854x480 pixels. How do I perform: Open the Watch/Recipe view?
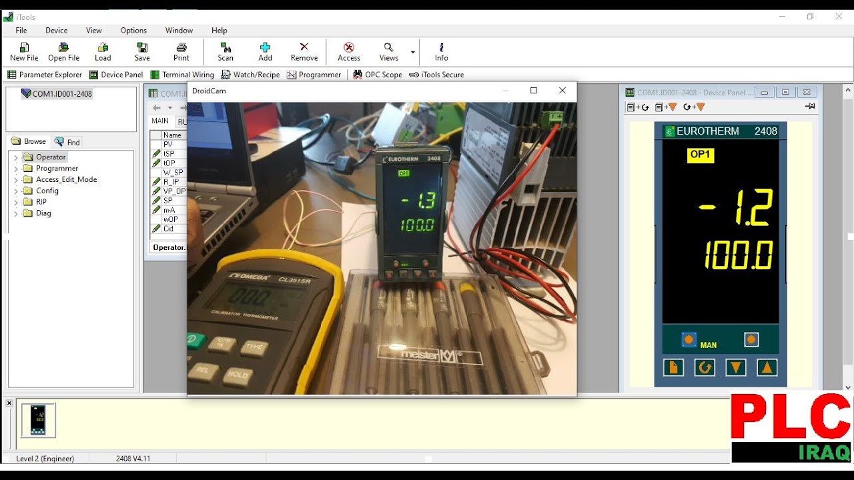tap(250, 75)
